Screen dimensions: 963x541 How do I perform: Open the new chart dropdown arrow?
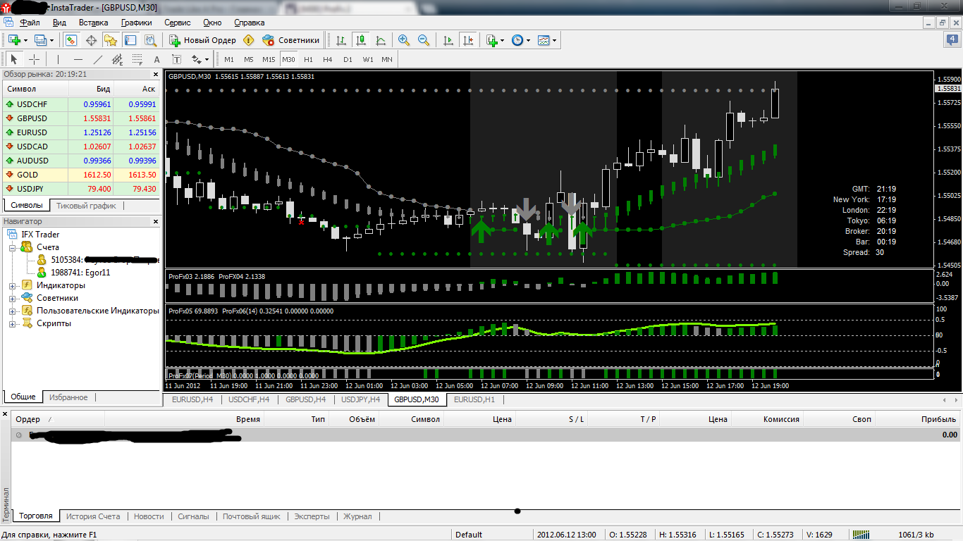coord(25,40)
